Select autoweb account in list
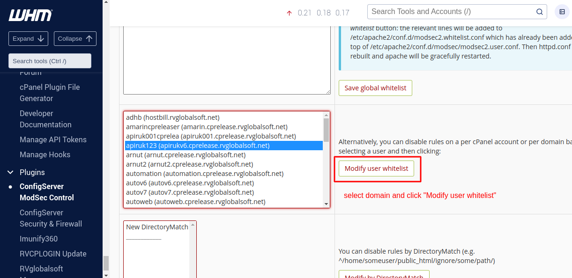 [x=224, y=202]
